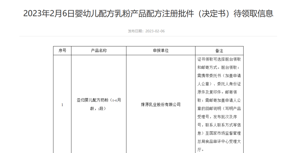Click the 备注 column header
This screenshot has height=153, width=297.
tap(219, 51)
